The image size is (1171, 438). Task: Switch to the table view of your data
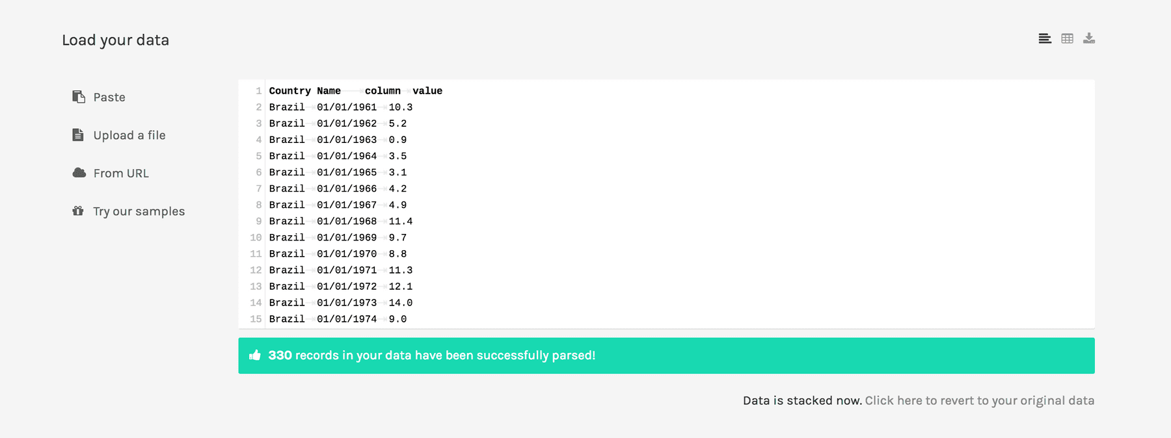1067,38
